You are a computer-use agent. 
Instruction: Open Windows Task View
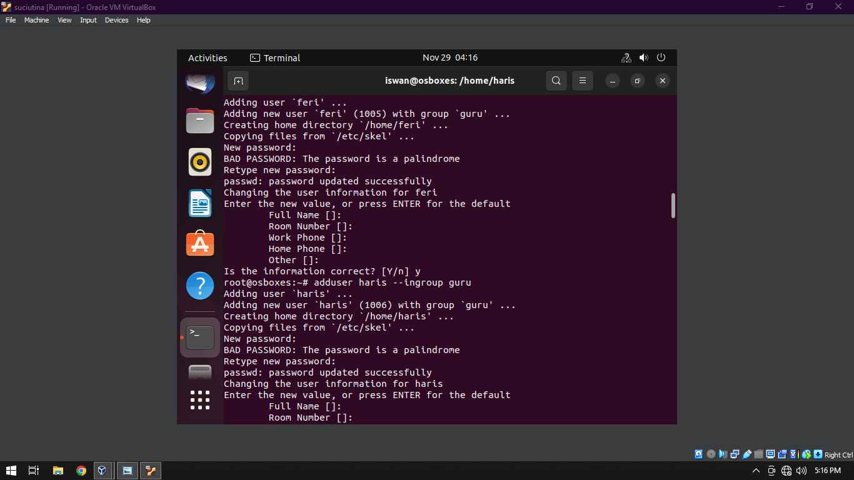pos(34,471)
